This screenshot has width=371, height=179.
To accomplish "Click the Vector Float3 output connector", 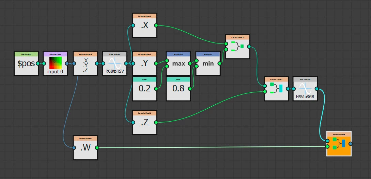I will 288,89.
